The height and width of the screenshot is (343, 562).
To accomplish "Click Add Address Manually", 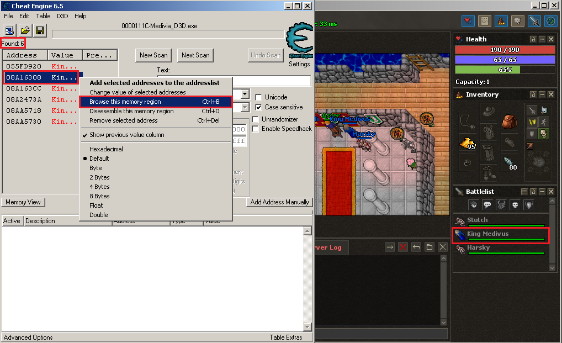I will click(x=279, y=202).
